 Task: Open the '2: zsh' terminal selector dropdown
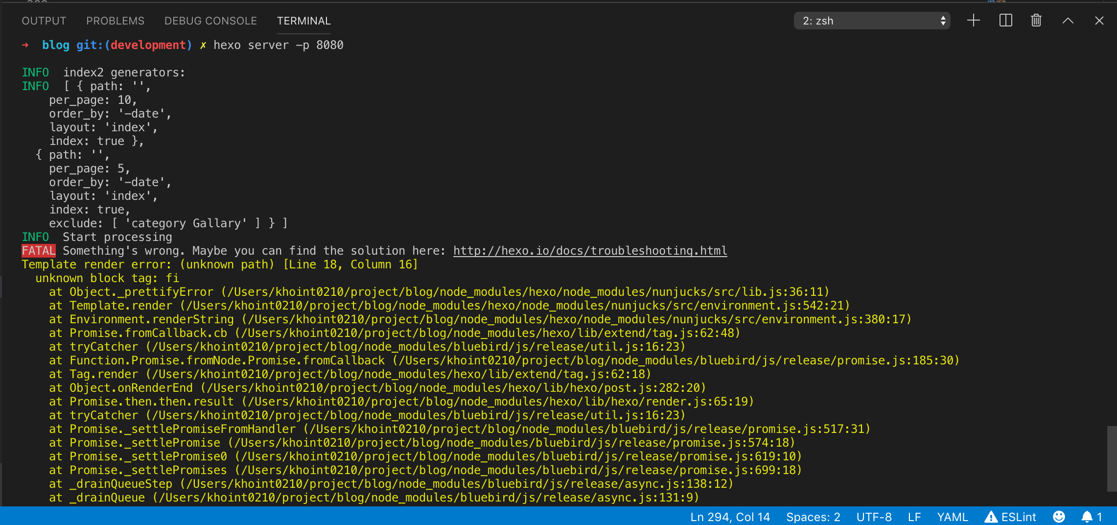click(872, 21)
